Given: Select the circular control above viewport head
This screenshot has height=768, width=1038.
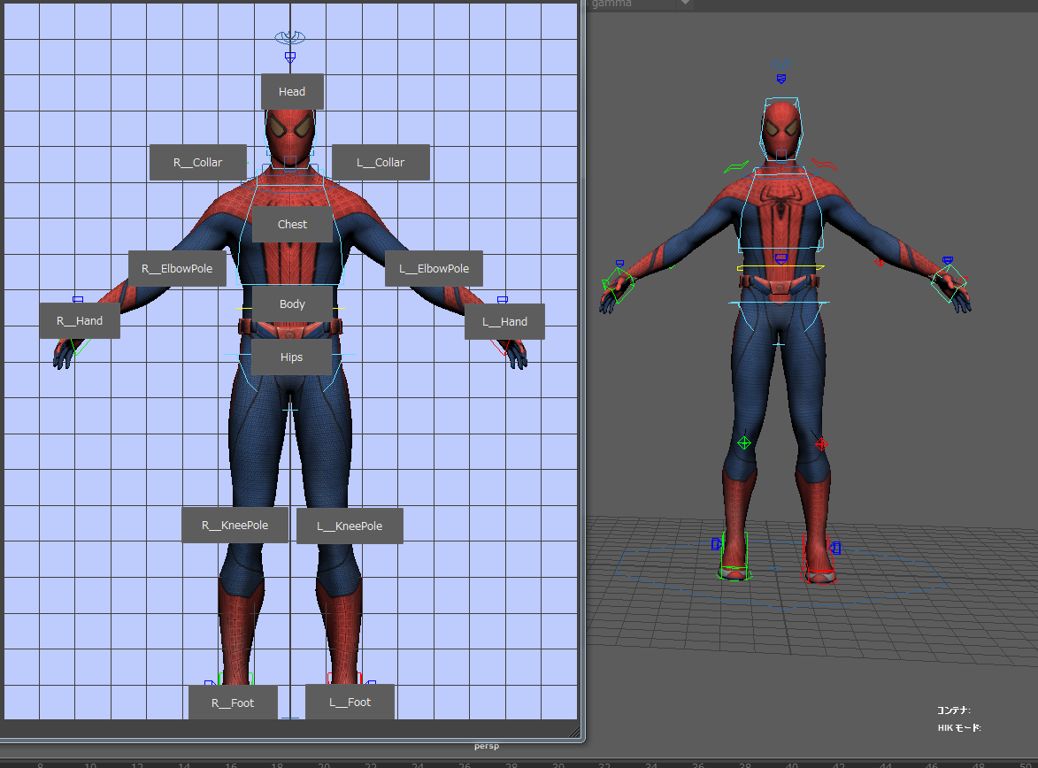Looking at the screenshot, I should (x=781, y=65).
